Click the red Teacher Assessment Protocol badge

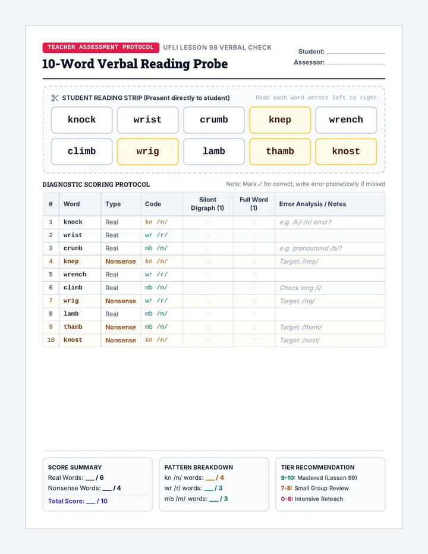100,48
